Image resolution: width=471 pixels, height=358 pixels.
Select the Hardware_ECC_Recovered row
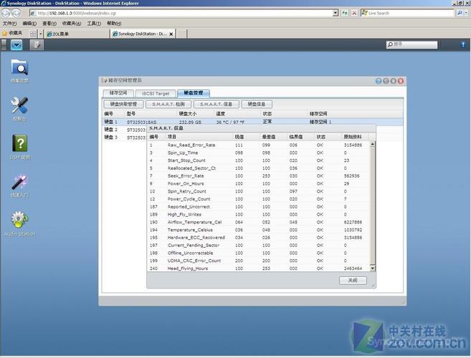pos(258,238)
